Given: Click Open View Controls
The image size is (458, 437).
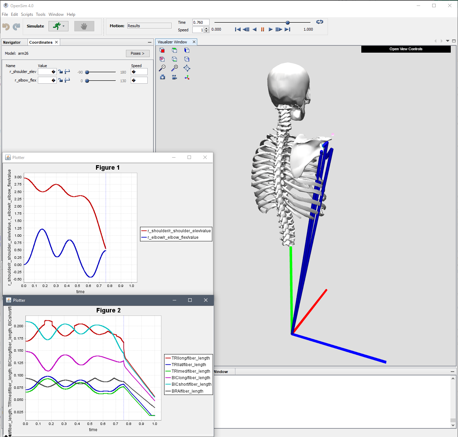Looking at the screenshot, I should point(405,49).
